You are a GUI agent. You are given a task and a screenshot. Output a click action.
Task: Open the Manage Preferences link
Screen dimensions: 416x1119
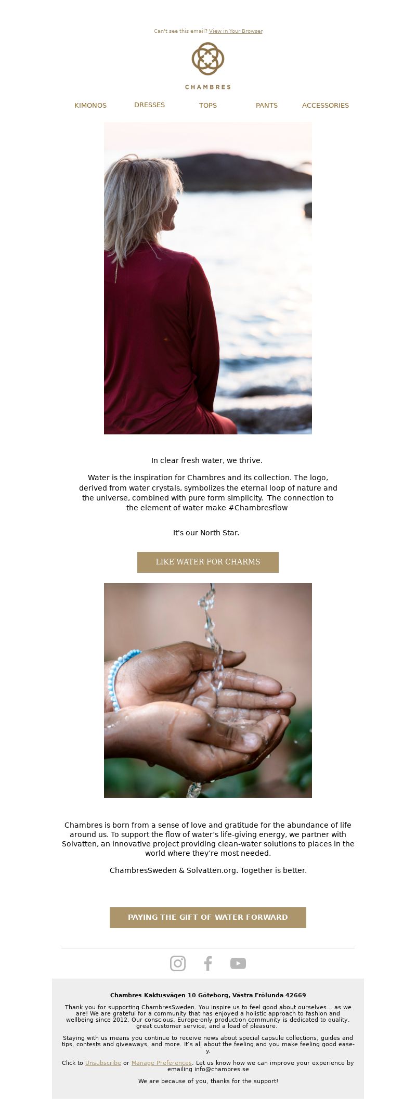(162, 1063)
